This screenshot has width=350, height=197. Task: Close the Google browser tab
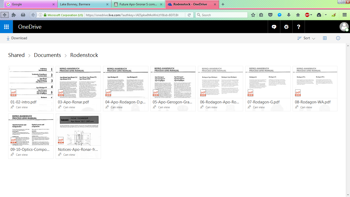tap(53, 4)
